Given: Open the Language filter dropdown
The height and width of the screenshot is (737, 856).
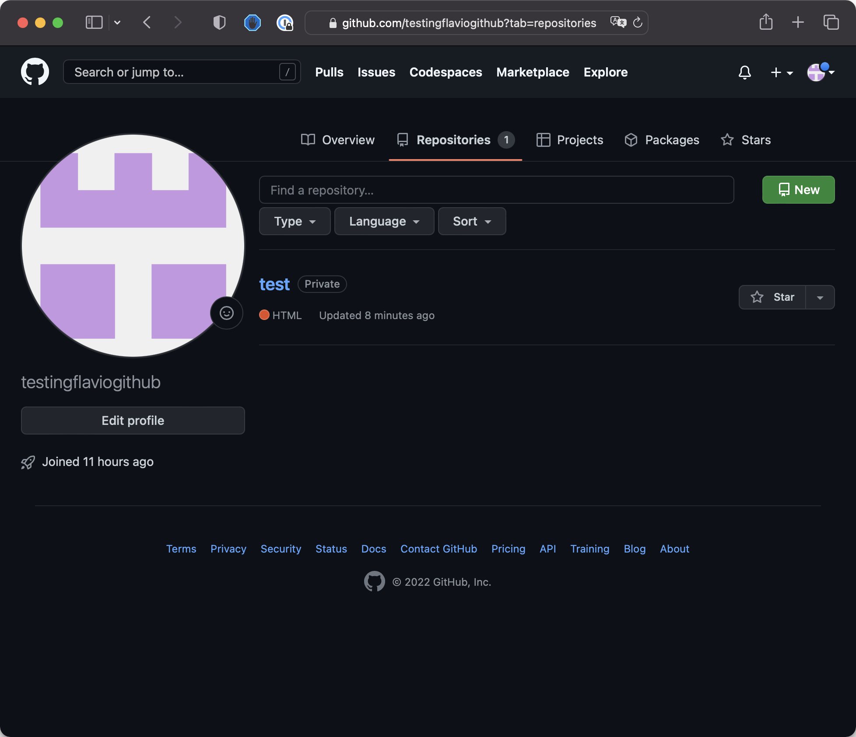Looking at the screenshot, I should pos(384,221).
